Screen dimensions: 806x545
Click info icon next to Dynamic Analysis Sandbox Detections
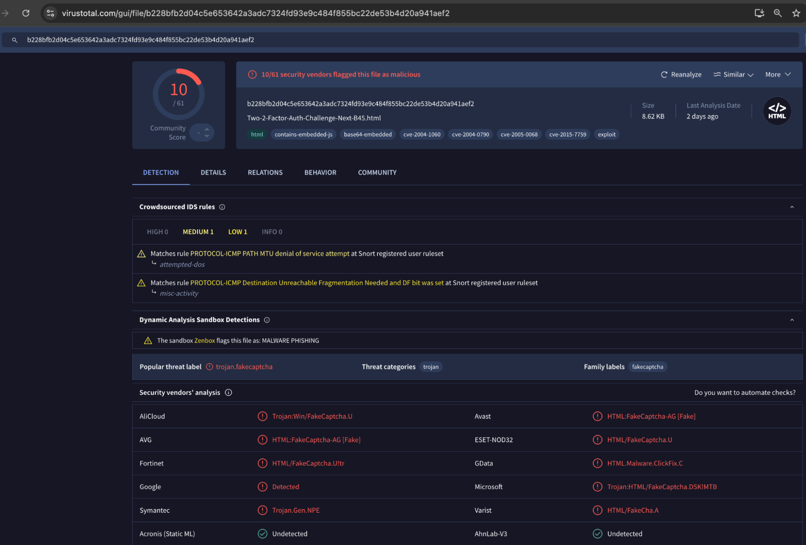coord(267,320)
